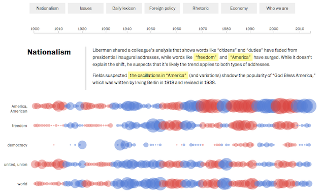The height and width of the screenshot is (195, 325).
Task: Click the large blue democracy bubble near 1920
Action: click(x=82, y=145)
